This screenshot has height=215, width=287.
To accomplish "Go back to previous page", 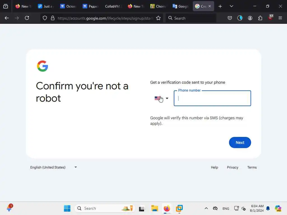I will 7,18.
